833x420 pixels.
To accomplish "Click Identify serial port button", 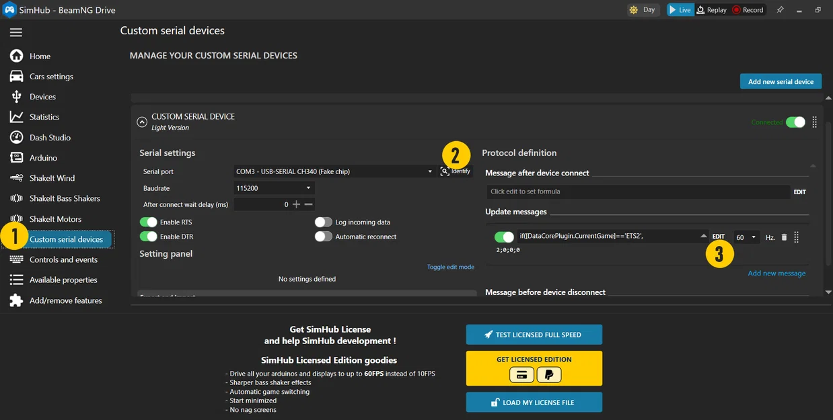I will [x=456, y=171].
